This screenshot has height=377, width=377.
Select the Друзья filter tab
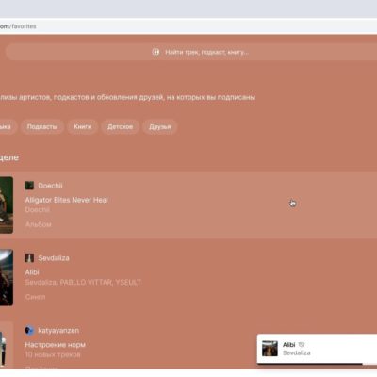(x=160, y=127)
